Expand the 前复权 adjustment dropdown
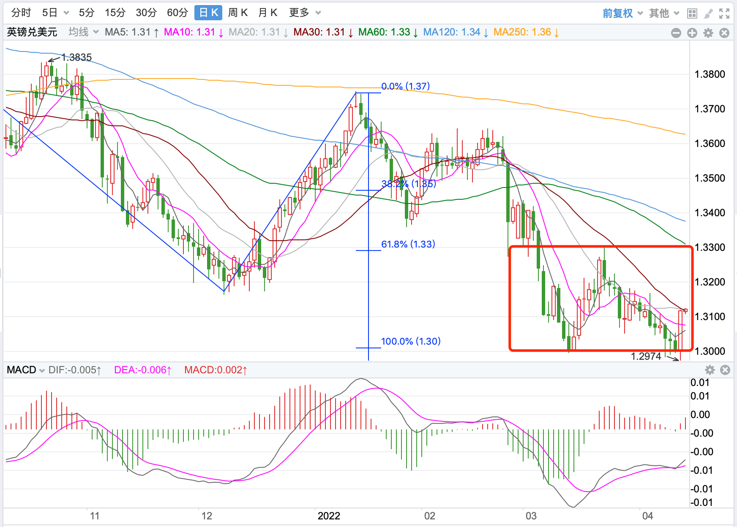The image size is (737, 527). pyautogui.click(x=622, y=14)
